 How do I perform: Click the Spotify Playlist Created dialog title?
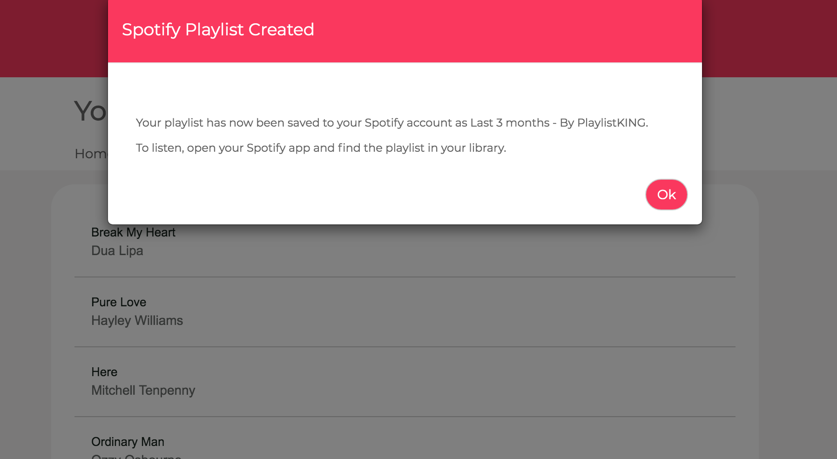click(218, 29)
